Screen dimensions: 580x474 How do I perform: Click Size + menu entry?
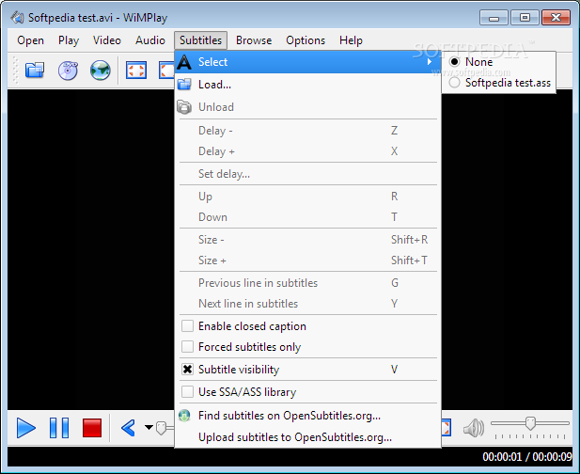[307, 261]
